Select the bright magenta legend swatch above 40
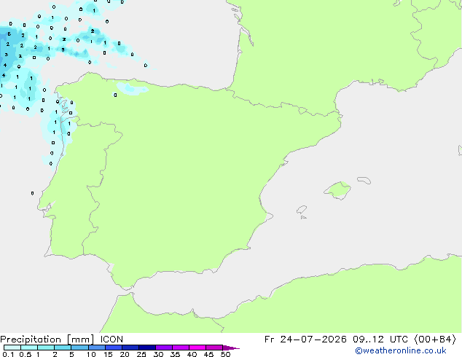462x357 pixels. (197, 348)
